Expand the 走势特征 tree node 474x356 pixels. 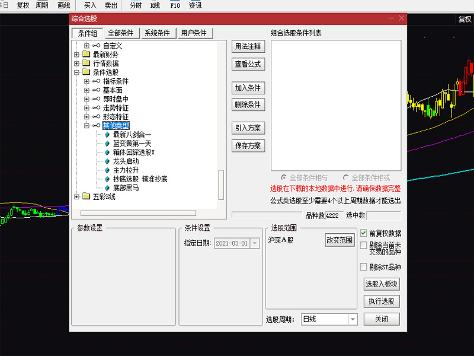pyautogui.click(x=87, y=108)
